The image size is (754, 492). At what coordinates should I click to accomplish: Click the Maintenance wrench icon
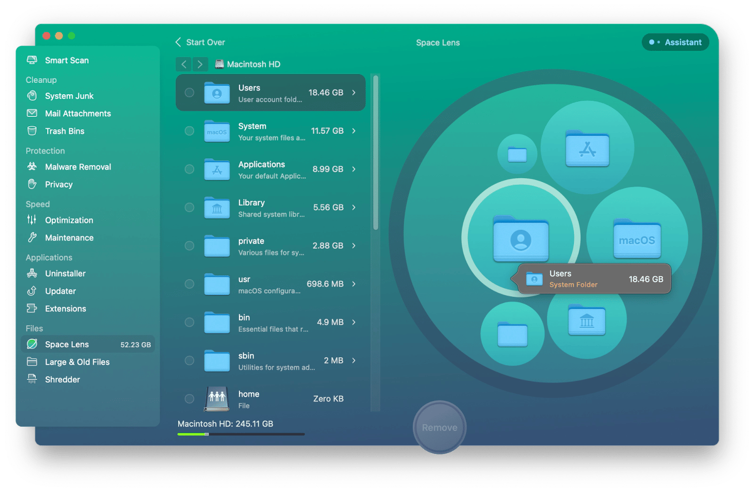pyautogui.click(x=32, y=237)
